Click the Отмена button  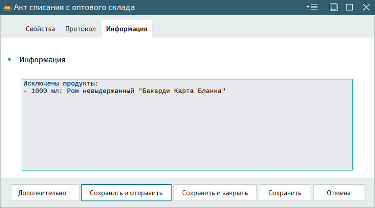click(x=339, y=193)
